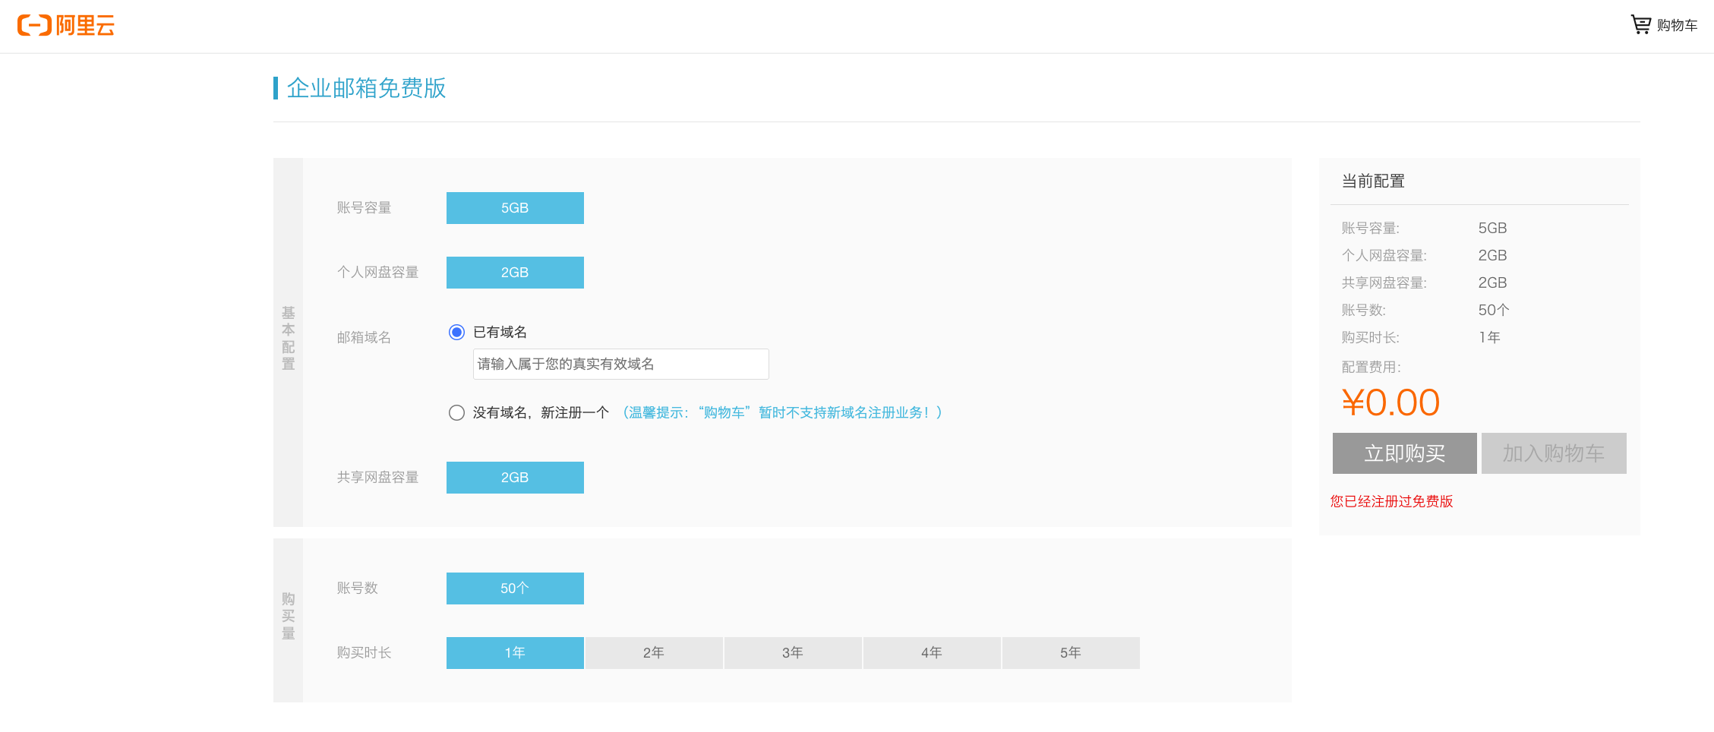Image resolution: width=1714 pixels, height=732 pixels.
Task: Select the 2GB 共享网盘容量 option
Action: click(x=515, y=477)
